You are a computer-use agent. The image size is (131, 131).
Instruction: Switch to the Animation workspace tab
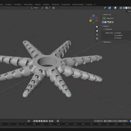(46, 5)
